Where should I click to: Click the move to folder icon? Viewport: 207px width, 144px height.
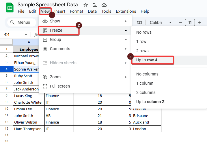(x=95, y=5)
